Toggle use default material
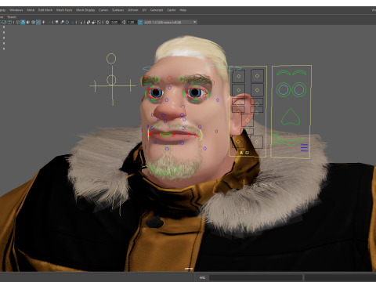 pos(28,22)
